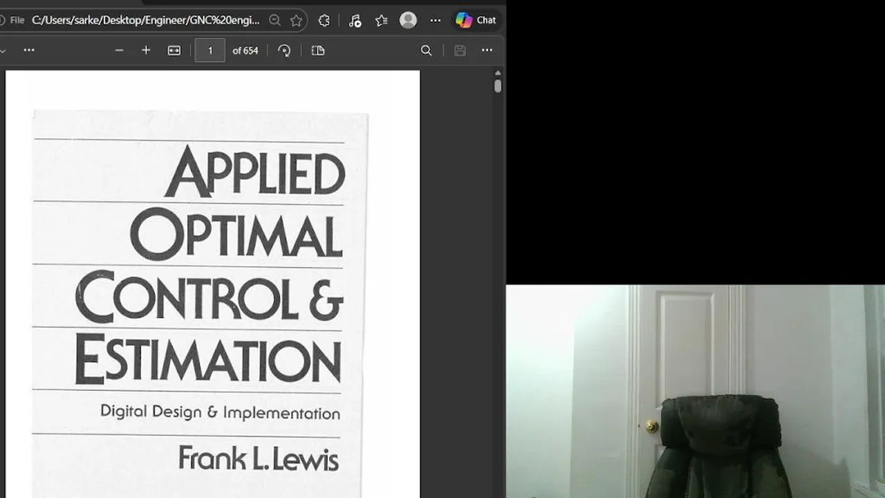The height and width of the screenshot is (498, 885).
Task: Click the vertical scrollbar thumb of PDF
Action: [498, 86]
